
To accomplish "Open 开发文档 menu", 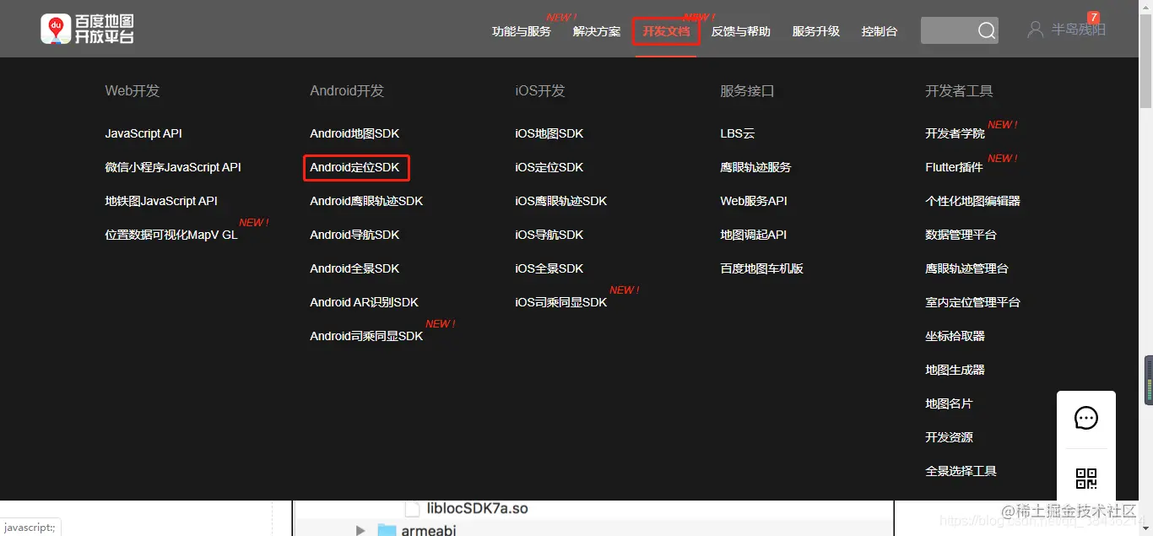I will coord(666,31).
